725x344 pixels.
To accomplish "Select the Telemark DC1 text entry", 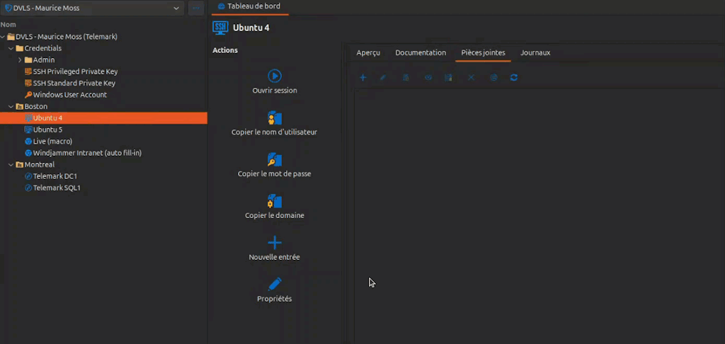I will pos(55,176).
